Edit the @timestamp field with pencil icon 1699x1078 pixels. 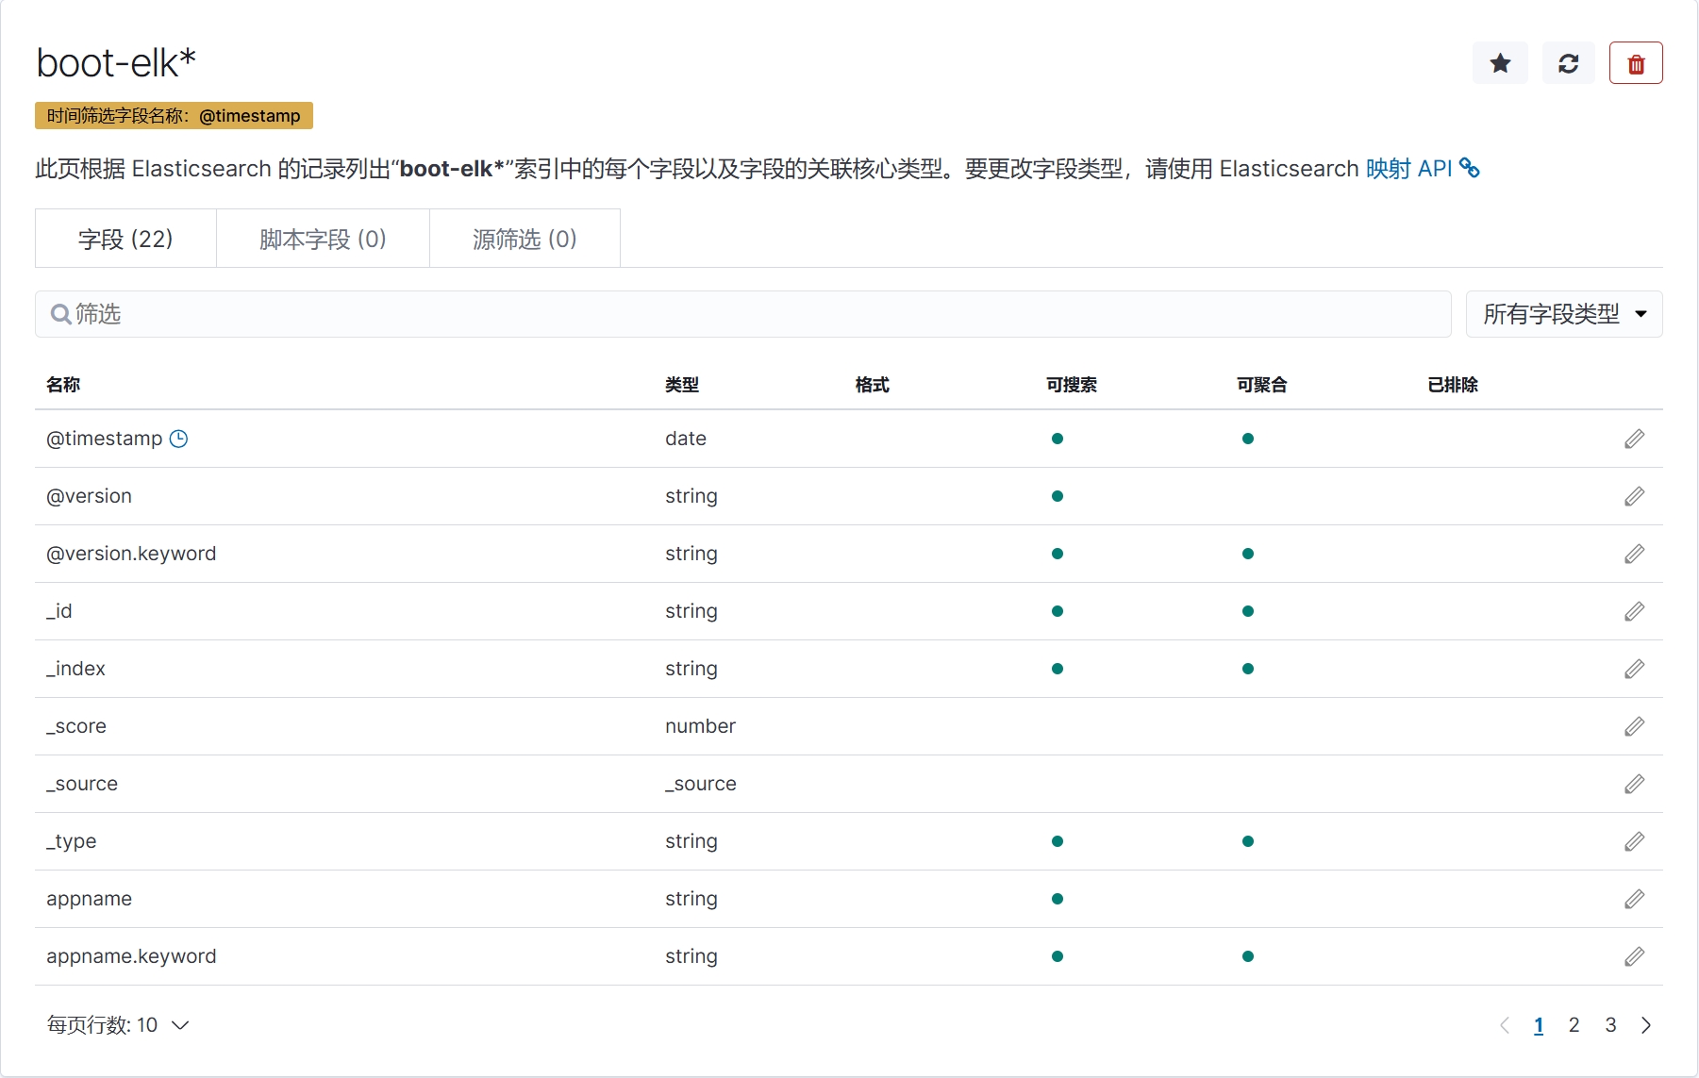pos(1634,439)
